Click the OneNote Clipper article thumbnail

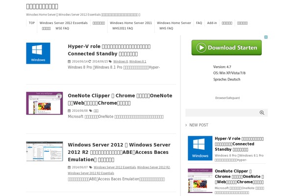point(45,103)
